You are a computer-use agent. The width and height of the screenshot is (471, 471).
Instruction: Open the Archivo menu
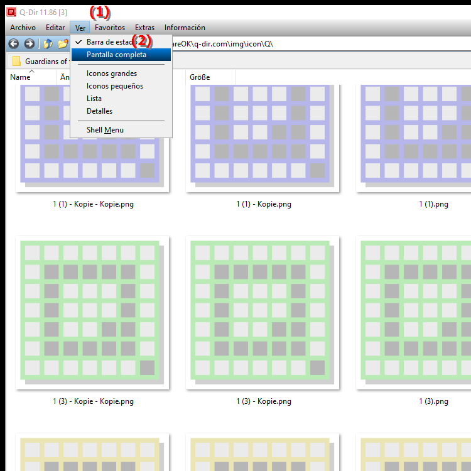[23, 28]
